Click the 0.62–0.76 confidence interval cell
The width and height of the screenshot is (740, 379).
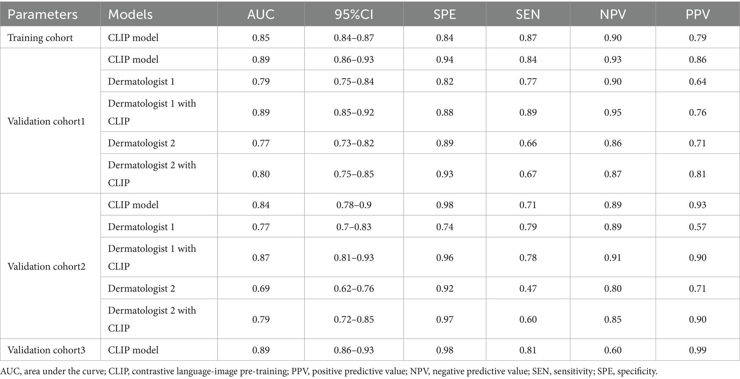point(354,288)
